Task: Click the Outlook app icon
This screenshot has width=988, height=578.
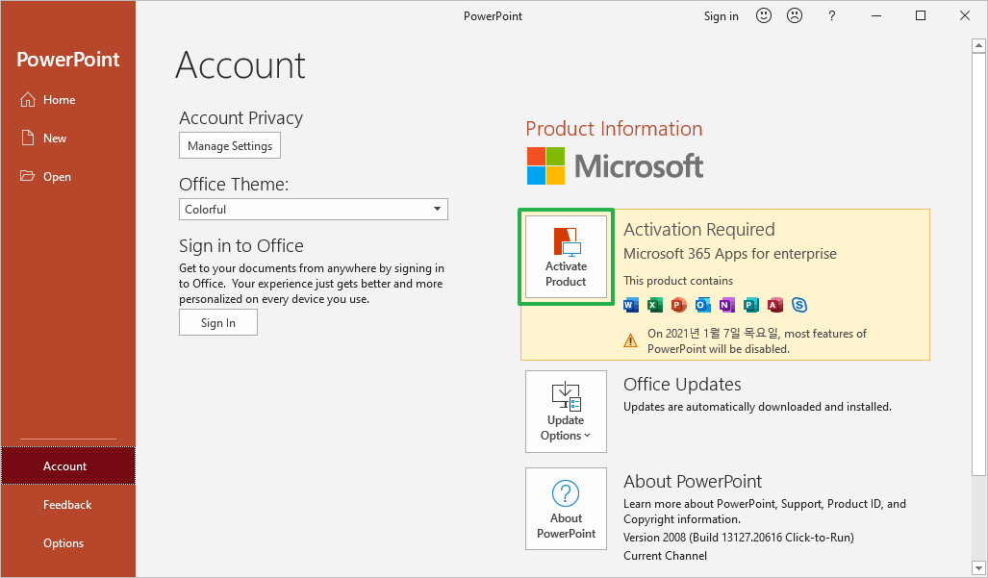Action: 702,306
